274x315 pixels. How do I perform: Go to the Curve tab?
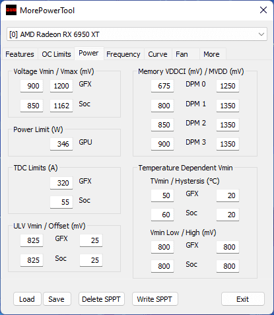tap(158, 54)
